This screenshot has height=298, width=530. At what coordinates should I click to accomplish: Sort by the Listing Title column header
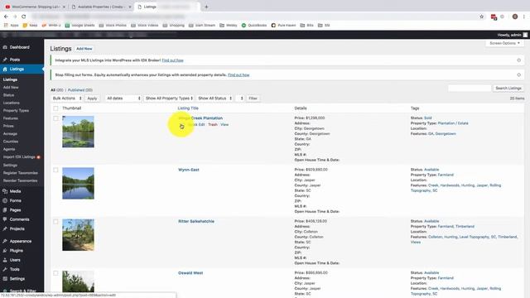click(x=188, y=108)
